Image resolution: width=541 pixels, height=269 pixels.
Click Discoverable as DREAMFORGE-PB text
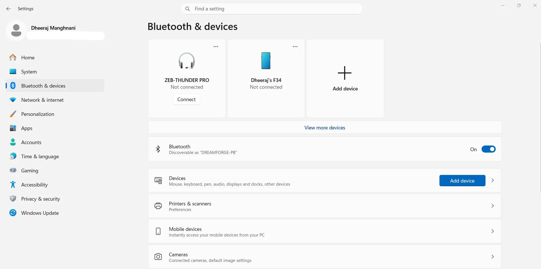click(203, 153)
